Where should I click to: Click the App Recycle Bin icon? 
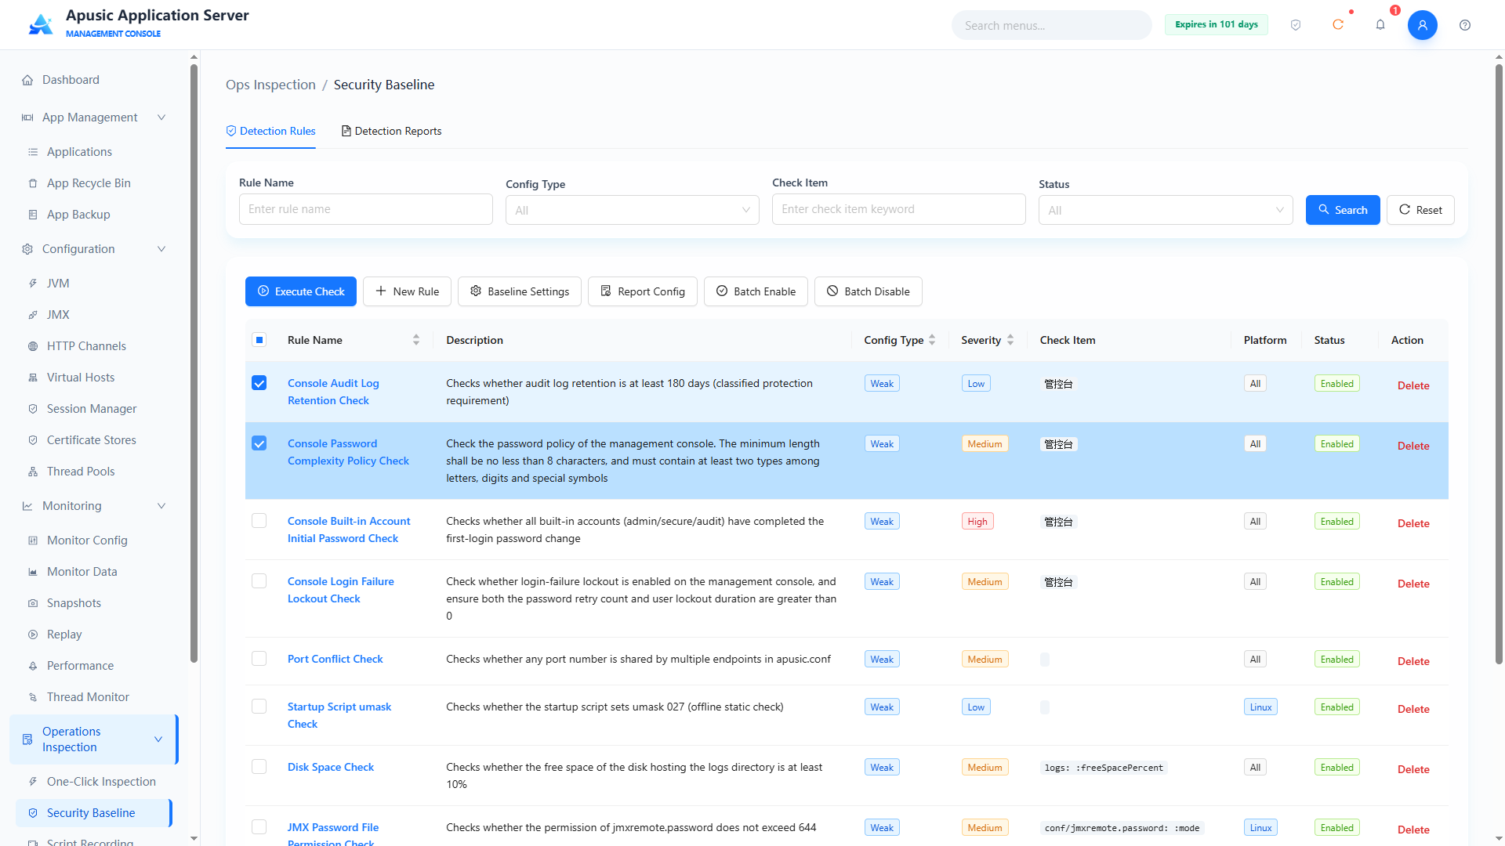pyautogui.click(x=33, y=183)
